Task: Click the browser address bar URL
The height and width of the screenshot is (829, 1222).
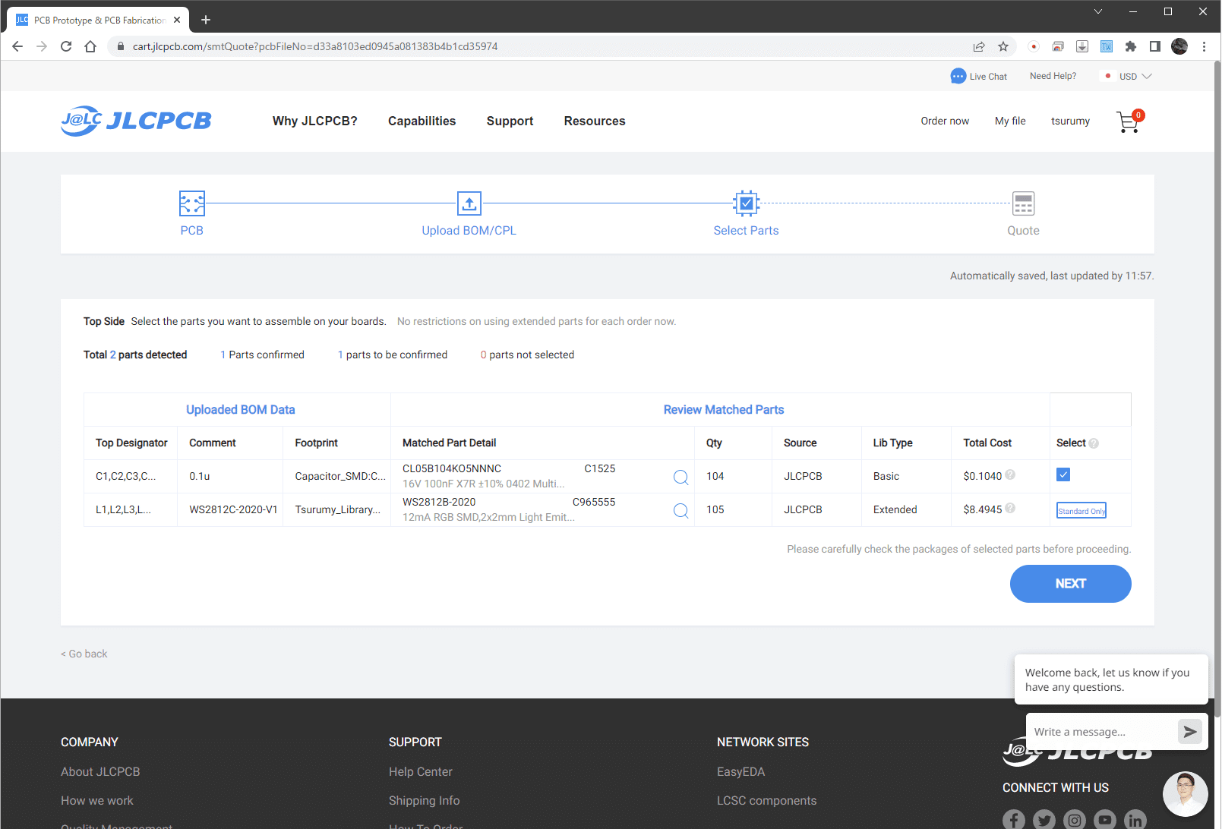Action: pyautogui.click(x=315, y=46)
